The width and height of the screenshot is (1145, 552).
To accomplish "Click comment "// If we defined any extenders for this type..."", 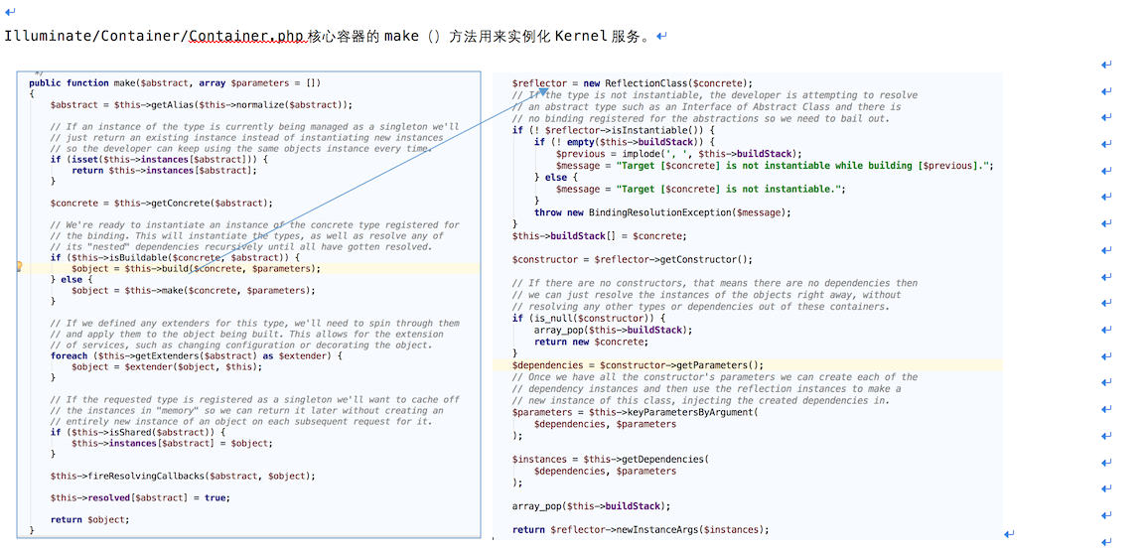I will coord(255,323).
